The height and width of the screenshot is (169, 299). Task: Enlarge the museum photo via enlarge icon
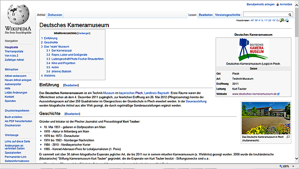coord(288,137)
